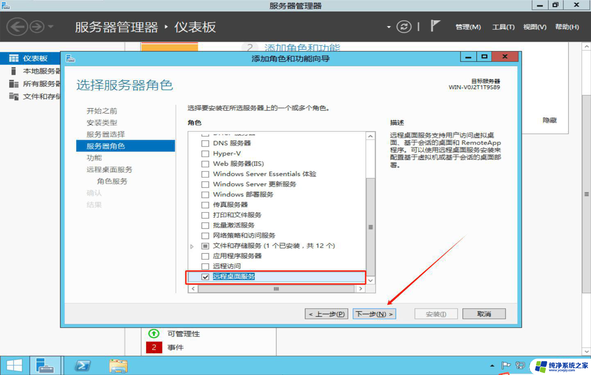Image resolution: width=591 pixels, height=375 pixels.
Task: Click the Action Center flag in tray
Action: pyautogui.click(x=506, y=365)
